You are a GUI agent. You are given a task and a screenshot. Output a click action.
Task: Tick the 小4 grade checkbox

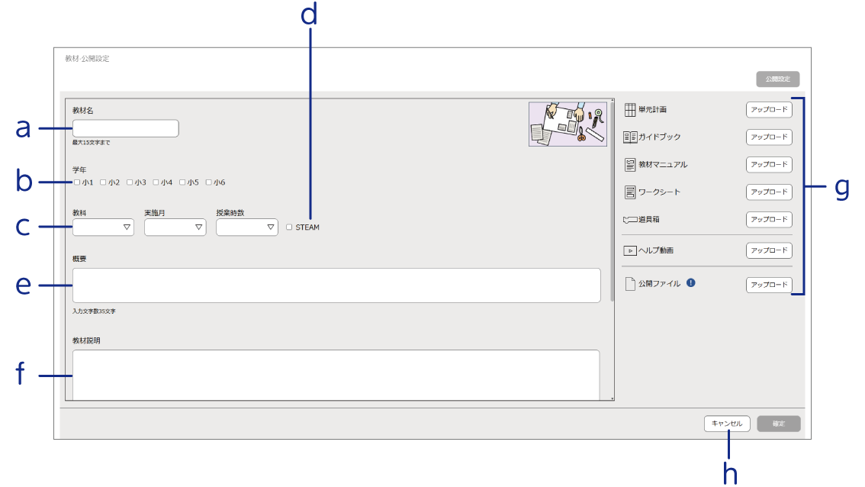(x=156, y=182)
